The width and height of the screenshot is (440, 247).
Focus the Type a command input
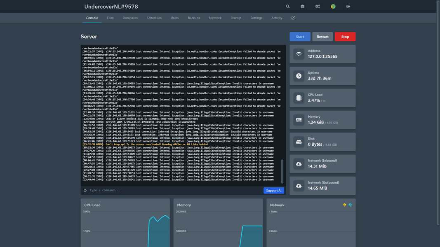click(175, 191)
